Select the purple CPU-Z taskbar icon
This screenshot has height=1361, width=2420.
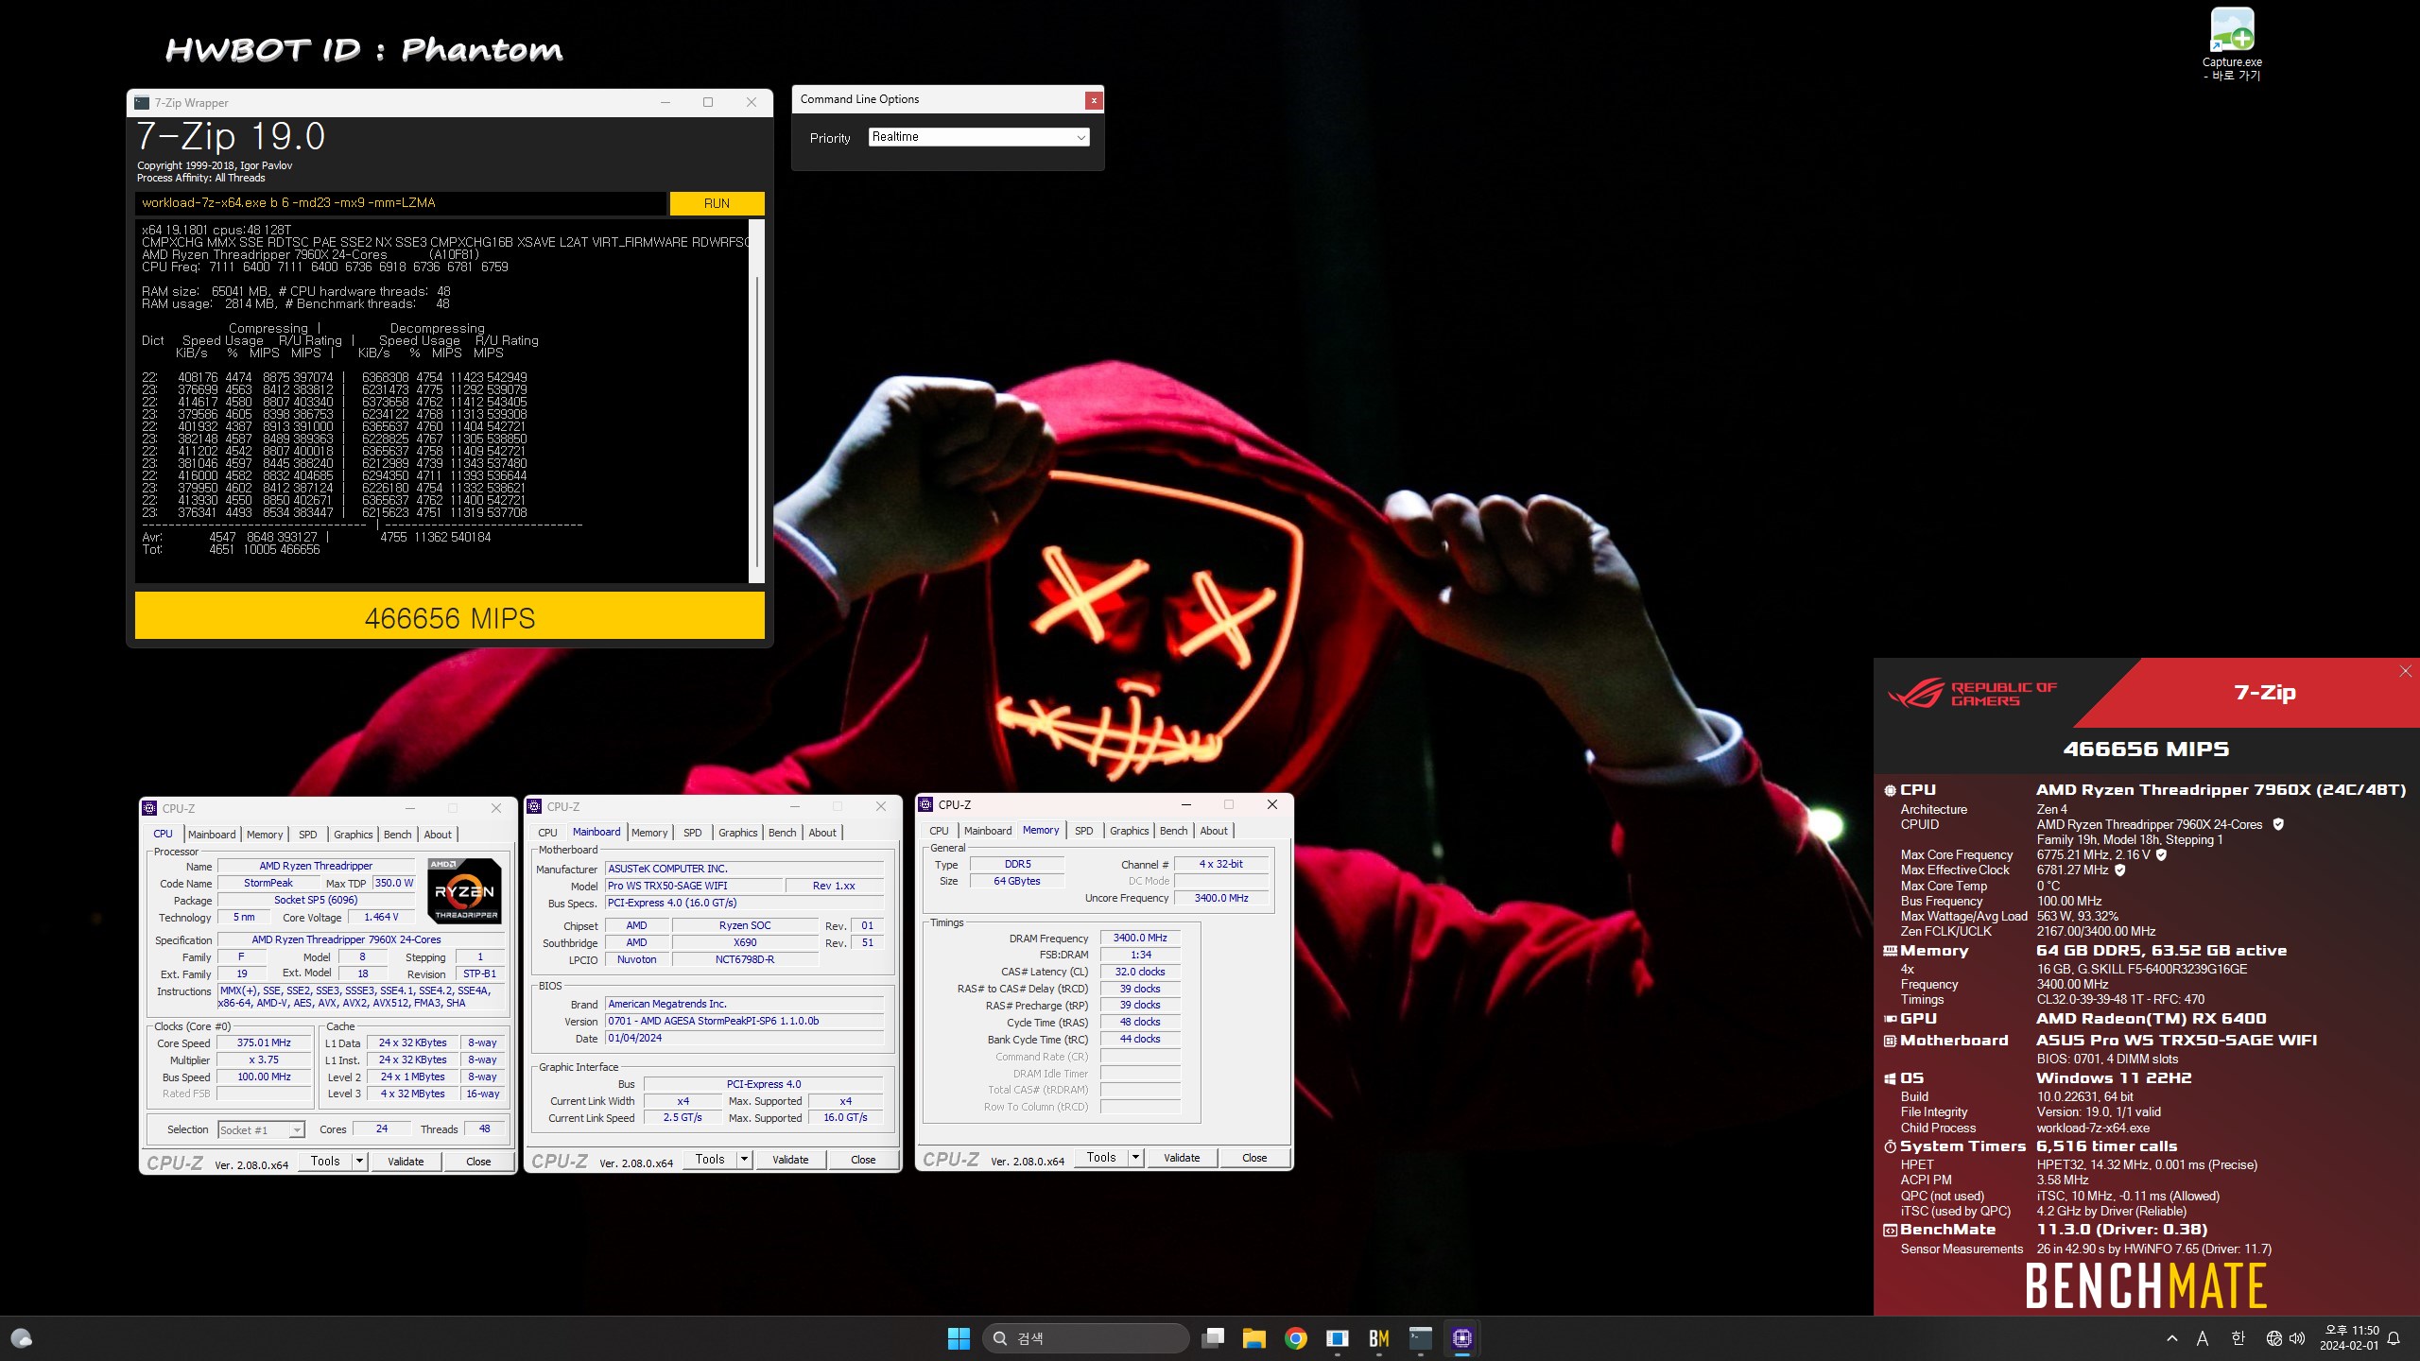click(x=1462, y=1338)
